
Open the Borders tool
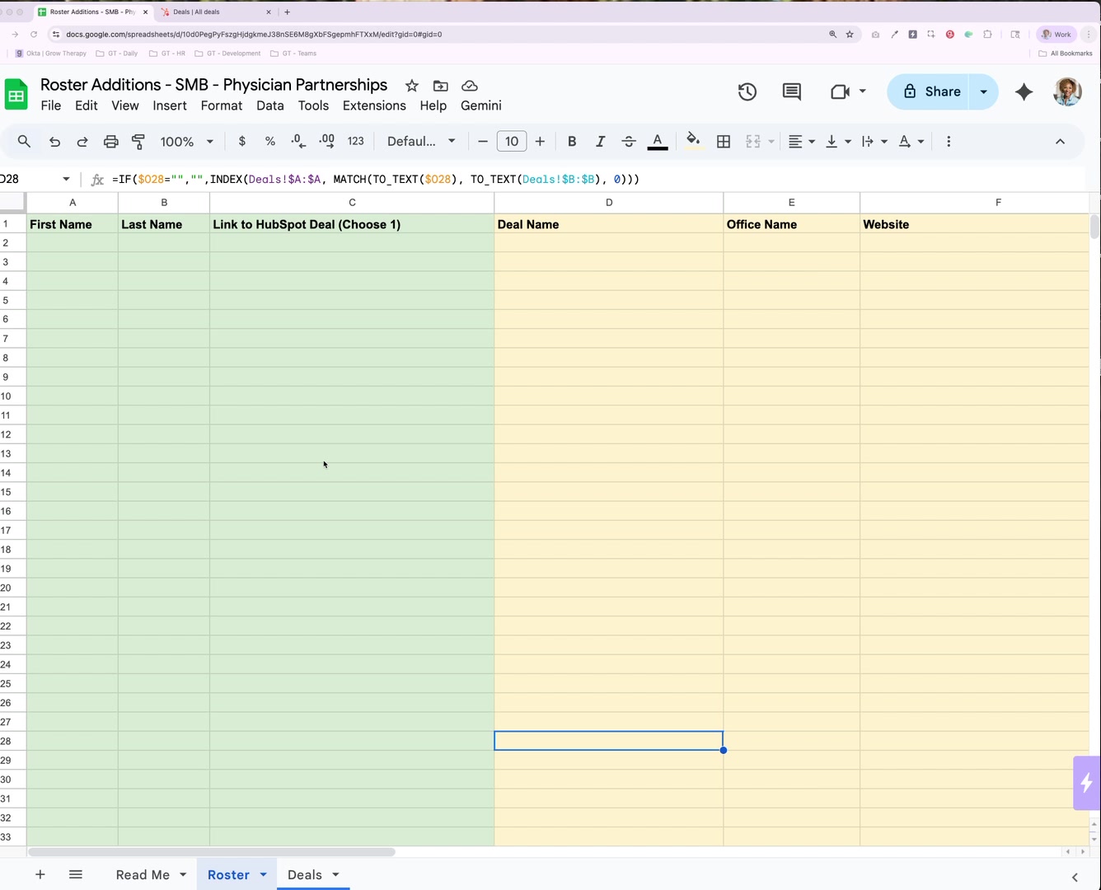coord(724,142)
